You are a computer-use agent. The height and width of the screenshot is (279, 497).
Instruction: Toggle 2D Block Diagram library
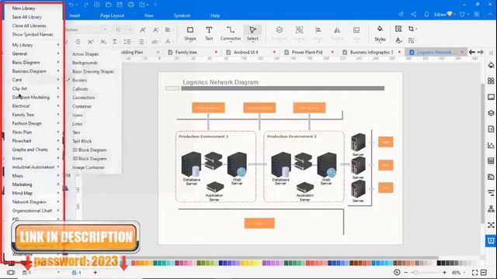(89, 150)
